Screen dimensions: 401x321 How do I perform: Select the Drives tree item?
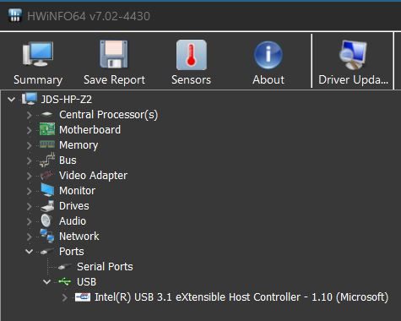coord(73,206)
